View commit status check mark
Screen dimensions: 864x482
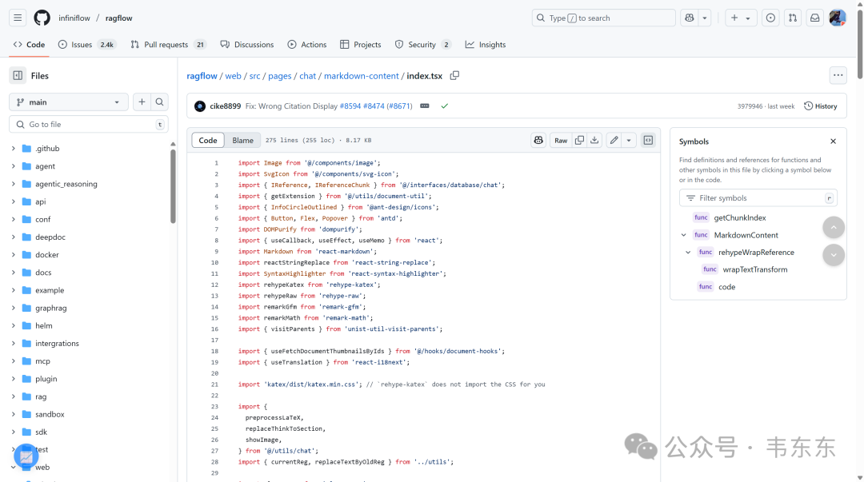[445, 106]
